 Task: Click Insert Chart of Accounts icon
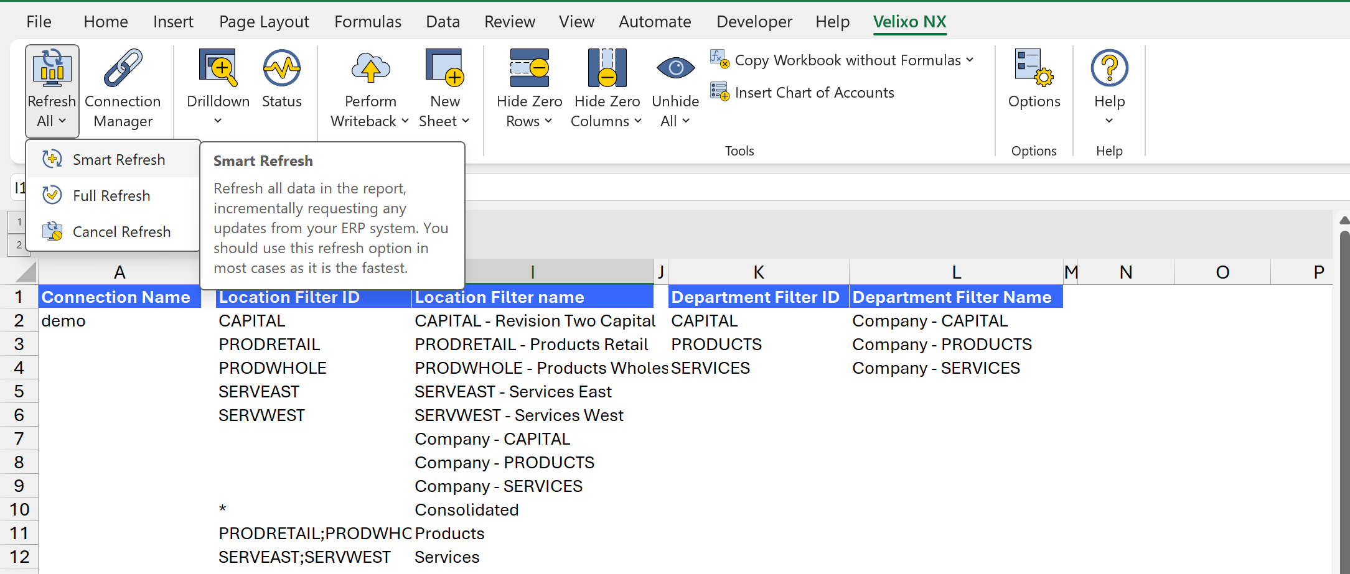click(720, 92)
